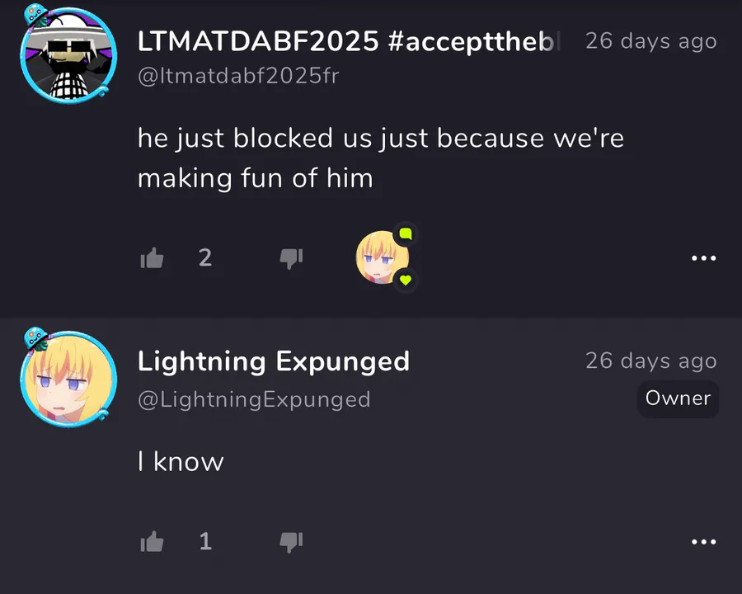Click the like count 2

(205, 258)
